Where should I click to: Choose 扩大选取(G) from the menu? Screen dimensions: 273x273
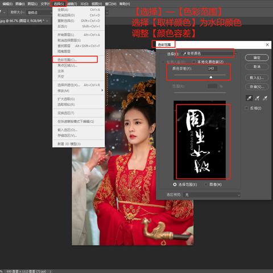pos(78,99)
